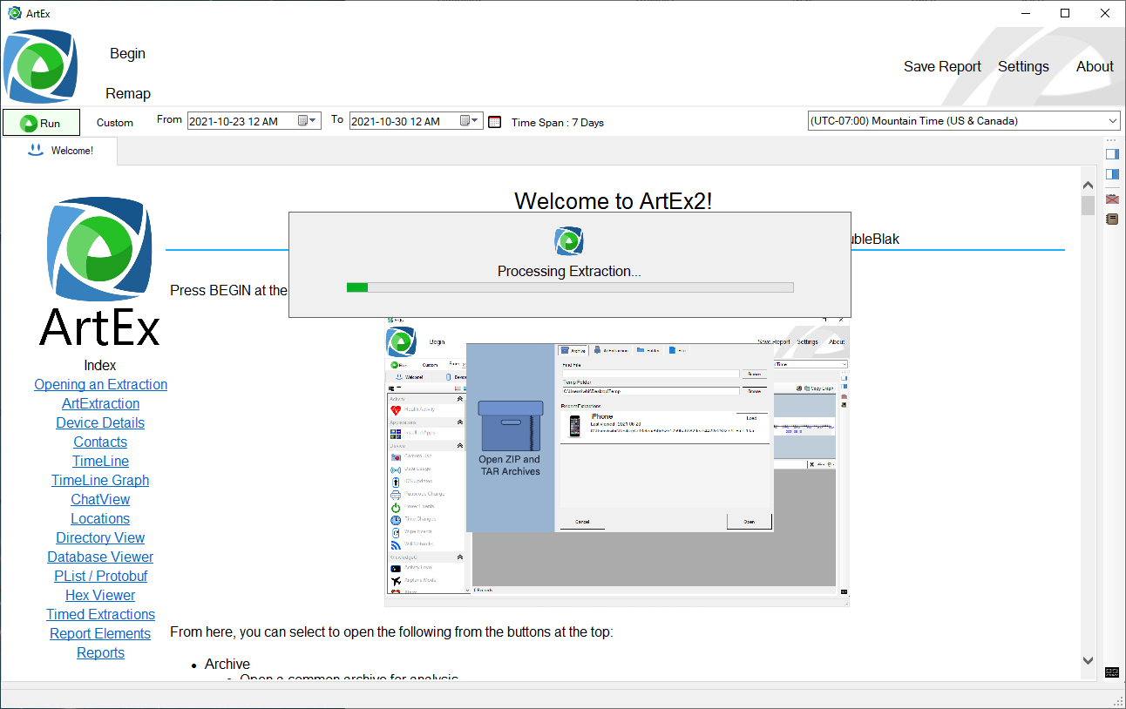Image resolution: width=1126 pixels, height=709 pixels.
Task: Click the Processing Extraction progress bar
Action: pos(570,287)
